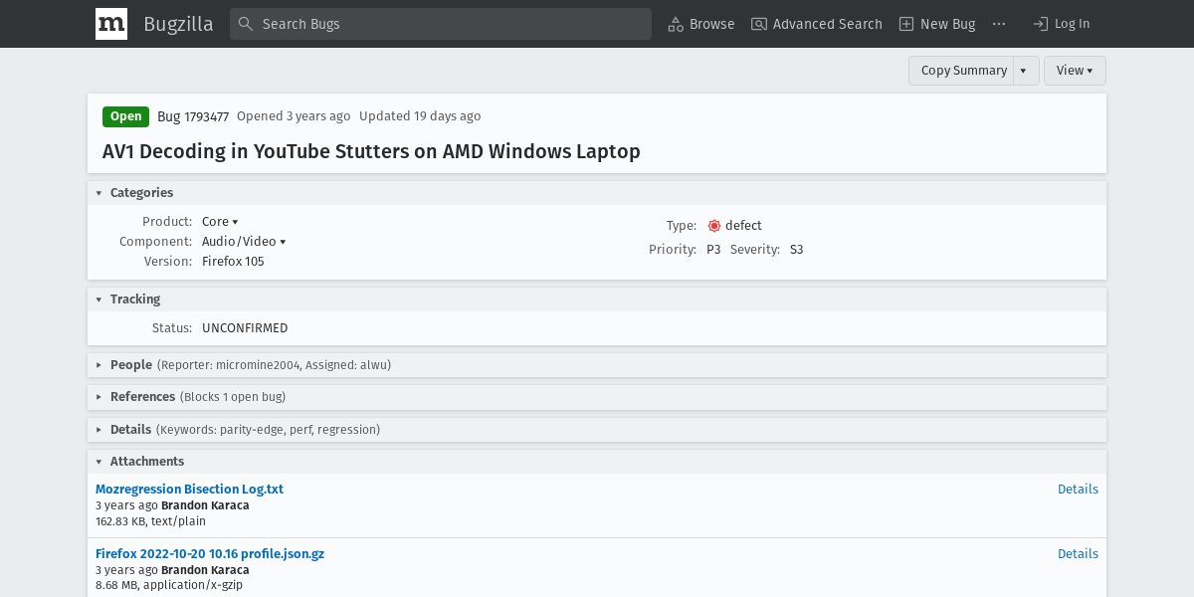Click the Browse icon in header
This screenshot has height=597, width=1194.
[676, 24]
